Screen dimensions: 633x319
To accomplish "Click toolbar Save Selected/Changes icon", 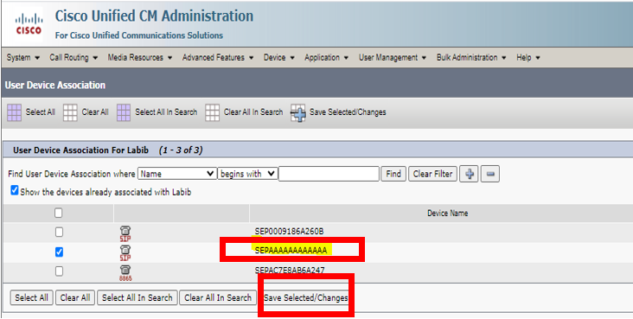I will [298, 113].
